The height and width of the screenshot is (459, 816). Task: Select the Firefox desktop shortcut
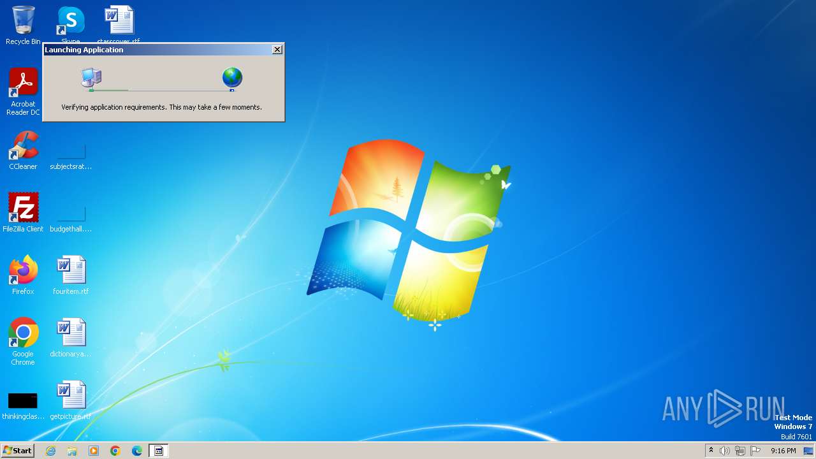coord(23,275)
